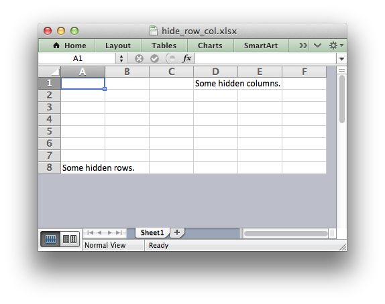
Task: Click the formula cancel X icon
Action: (139, 59)
